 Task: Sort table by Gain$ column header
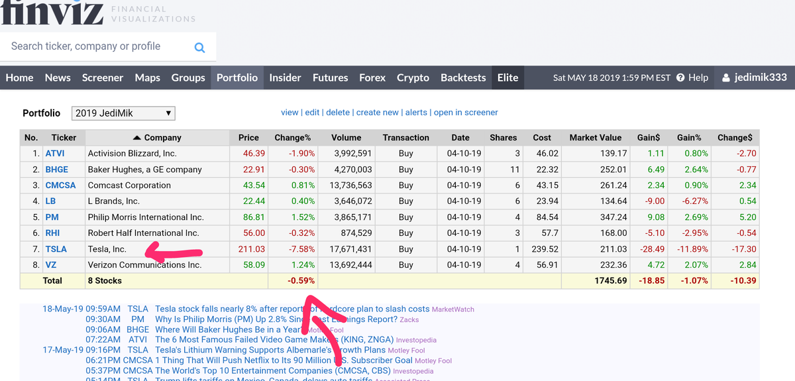649,138
